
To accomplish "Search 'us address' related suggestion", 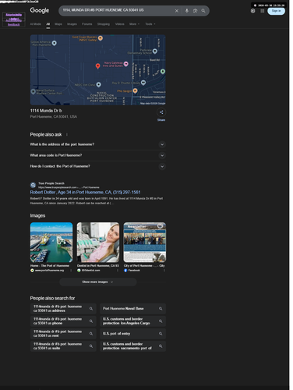I will 63,309.
